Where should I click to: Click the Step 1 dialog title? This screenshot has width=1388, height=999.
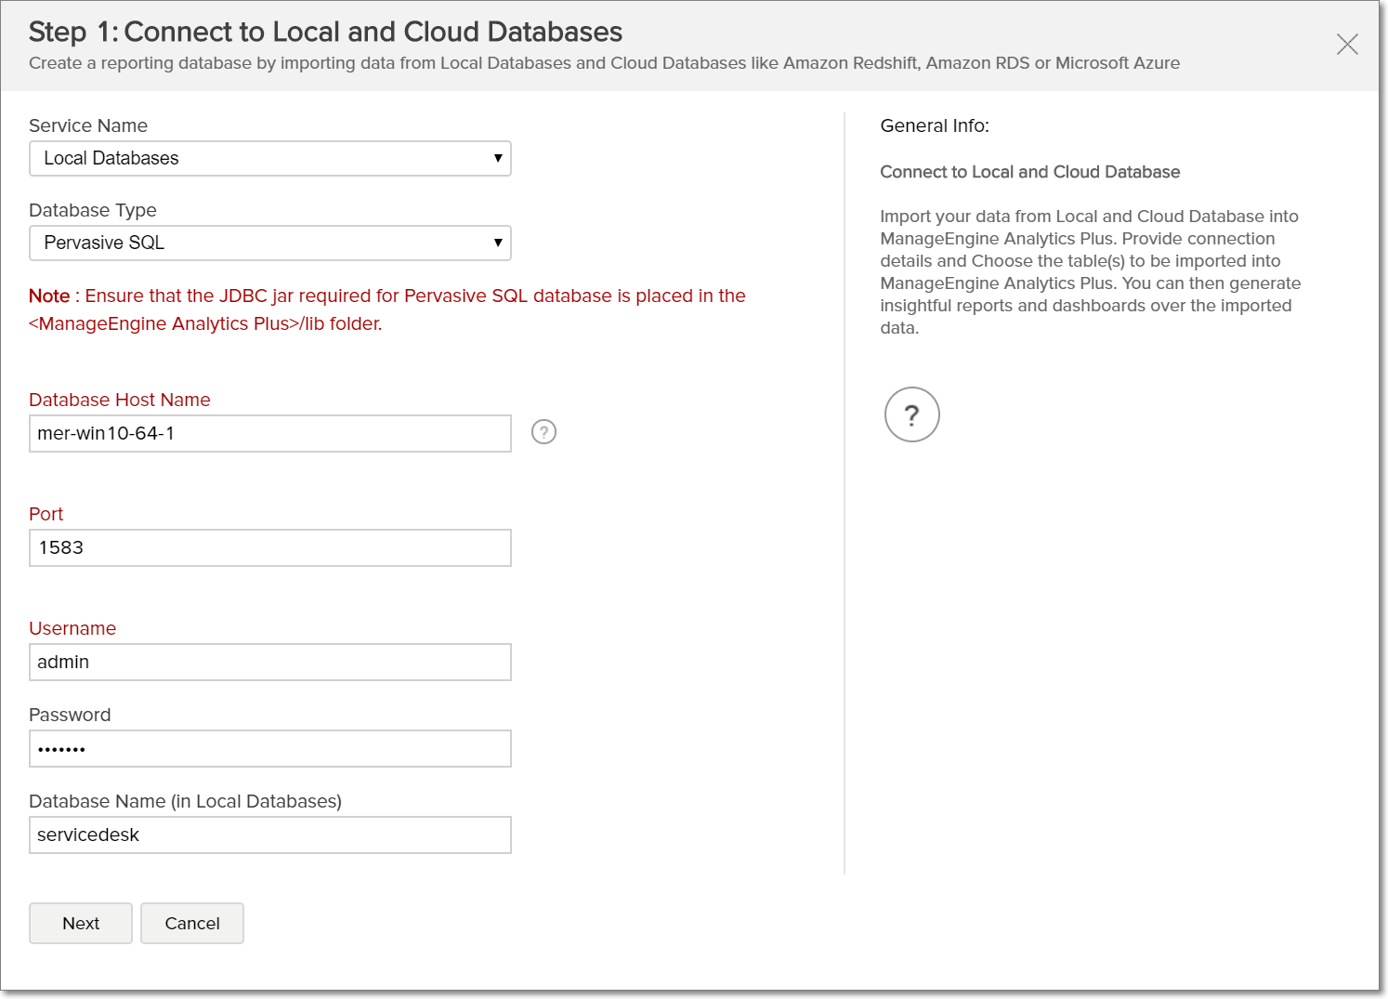point(325,31)
